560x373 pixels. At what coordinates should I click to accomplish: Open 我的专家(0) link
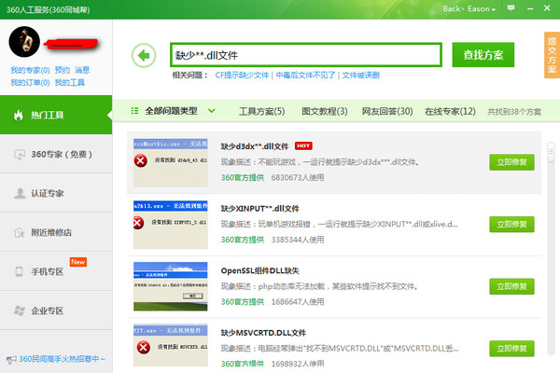click(x=30, y=70)
